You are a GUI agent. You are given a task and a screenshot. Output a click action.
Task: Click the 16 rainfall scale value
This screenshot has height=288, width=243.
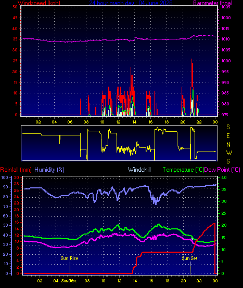tap(17, 223)
